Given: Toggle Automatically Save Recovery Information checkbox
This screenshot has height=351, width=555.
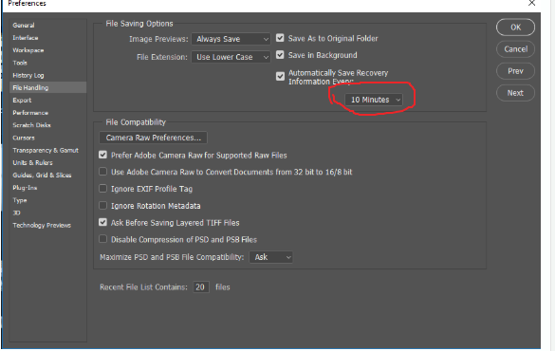Looking at the screenshot, I should [280, 77].
